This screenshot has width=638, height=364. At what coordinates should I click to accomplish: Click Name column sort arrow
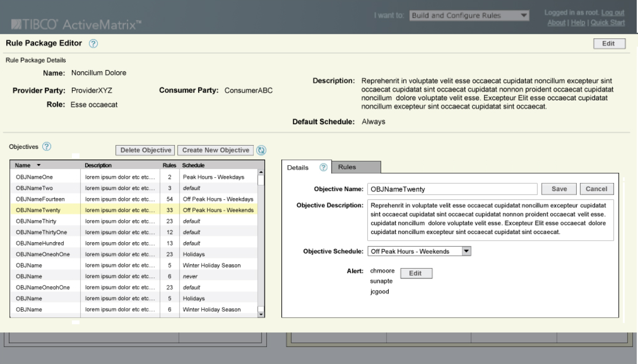[x=39, y=165]
